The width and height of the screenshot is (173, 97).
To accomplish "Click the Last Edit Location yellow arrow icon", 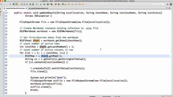I will pos(80,4).
